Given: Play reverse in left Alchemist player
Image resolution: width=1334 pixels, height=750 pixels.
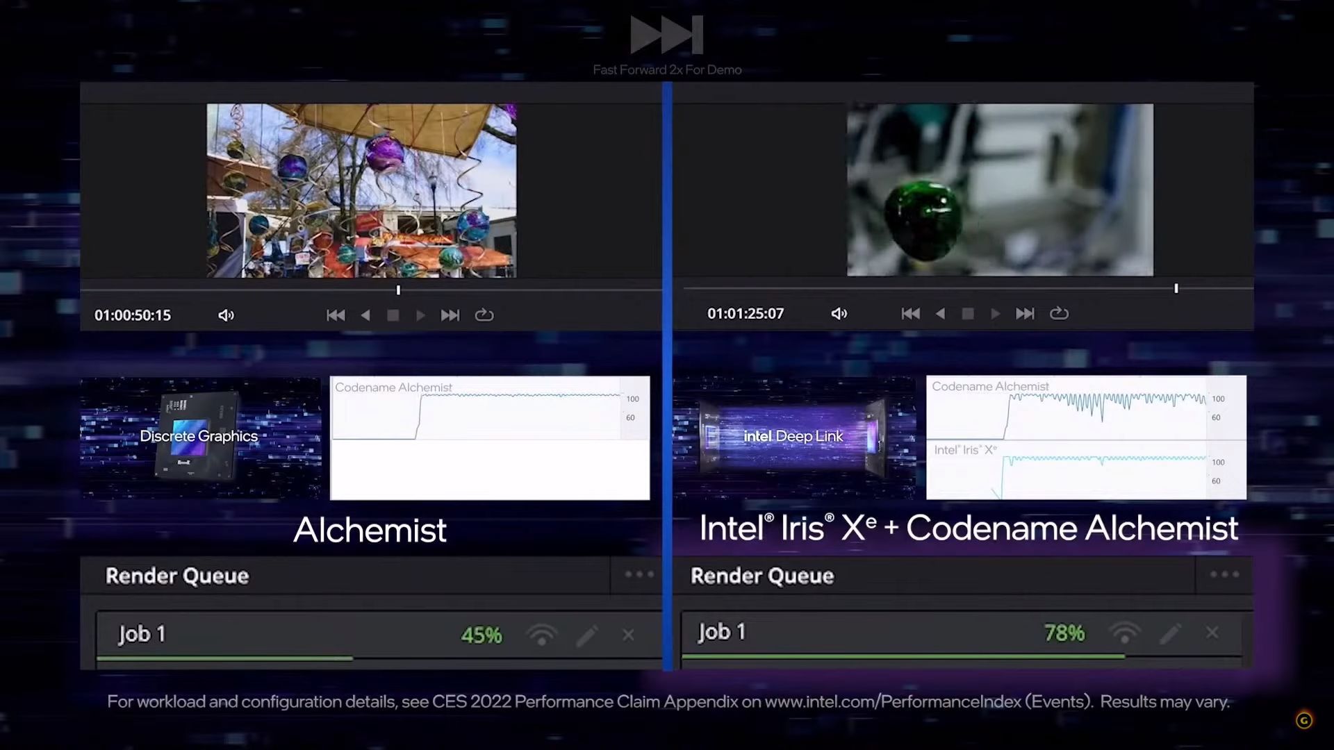Looking at the screenshot, I should coord(365,315).
